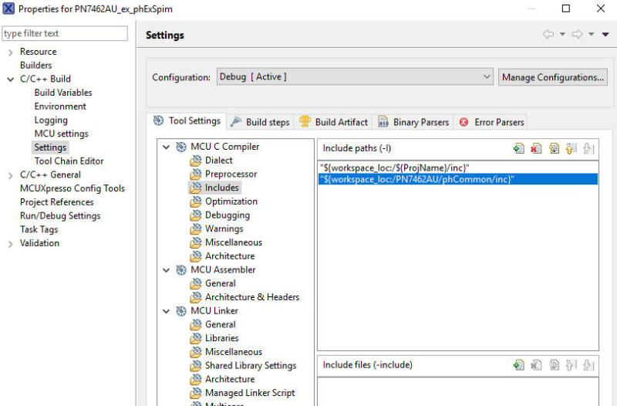The image size is (617, 406).
Task: Collapse the MCU C Compiler node
Action: click(x=167, y=147)
